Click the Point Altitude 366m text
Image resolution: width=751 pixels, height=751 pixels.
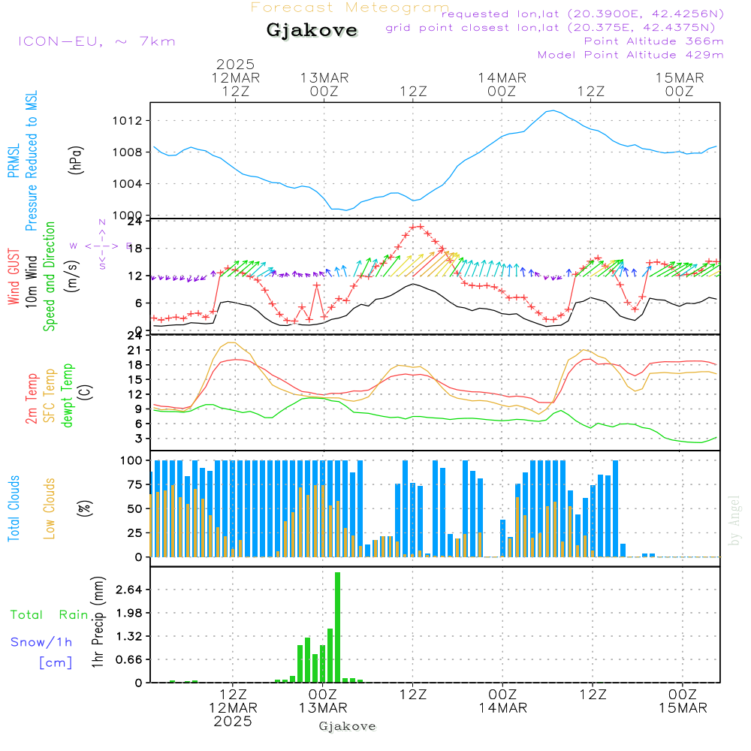pos(653,41)
